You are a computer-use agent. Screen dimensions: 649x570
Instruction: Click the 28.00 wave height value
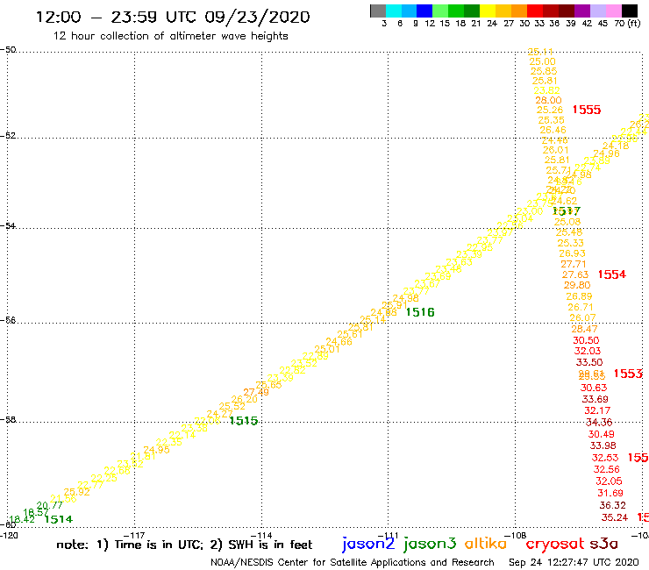(x=548, y=100)
